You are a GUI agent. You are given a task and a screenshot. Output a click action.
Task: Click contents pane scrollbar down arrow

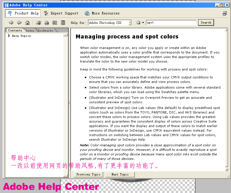[x=66, y=176]
